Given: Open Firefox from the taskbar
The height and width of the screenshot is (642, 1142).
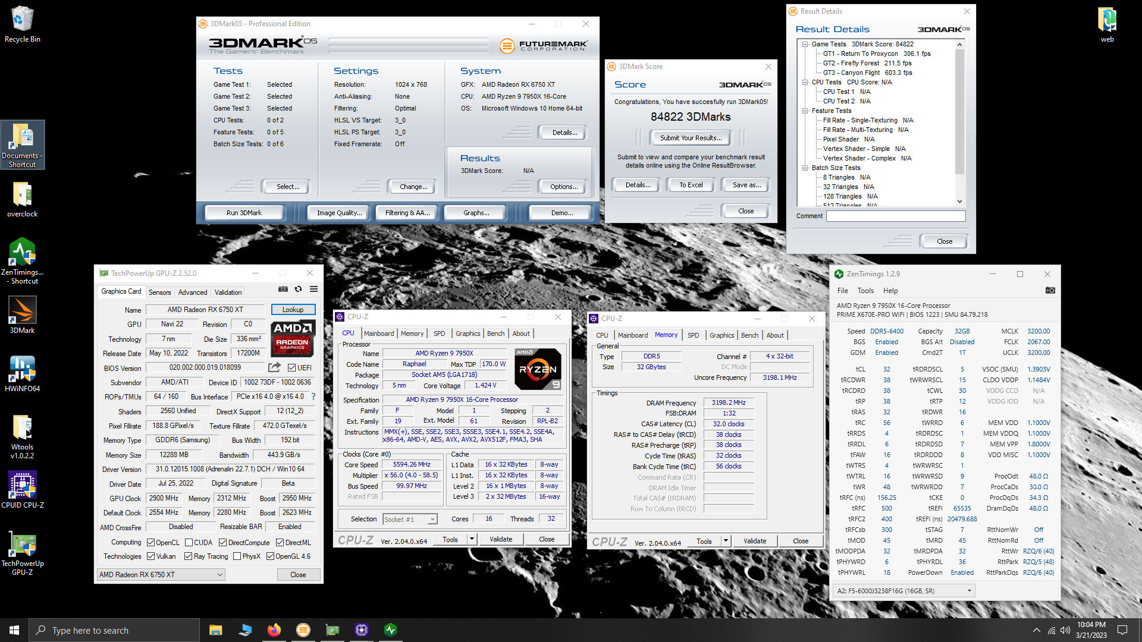Looking at the screenshot, I should 274,630.
